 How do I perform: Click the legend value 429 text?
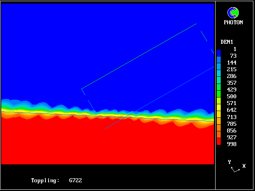click(231, 90)
